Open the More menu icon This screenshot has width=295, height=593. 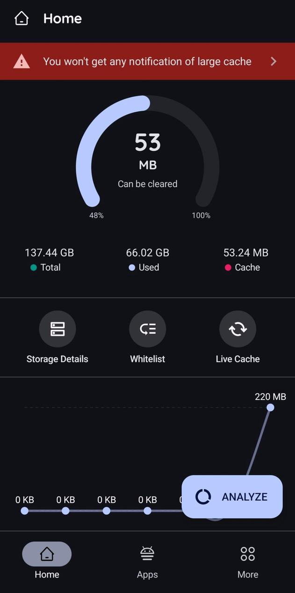click(247, 553)
